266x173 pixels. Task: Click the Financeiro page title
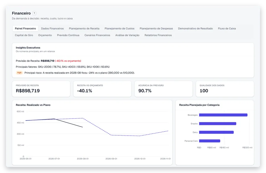(x=21, y=13)
